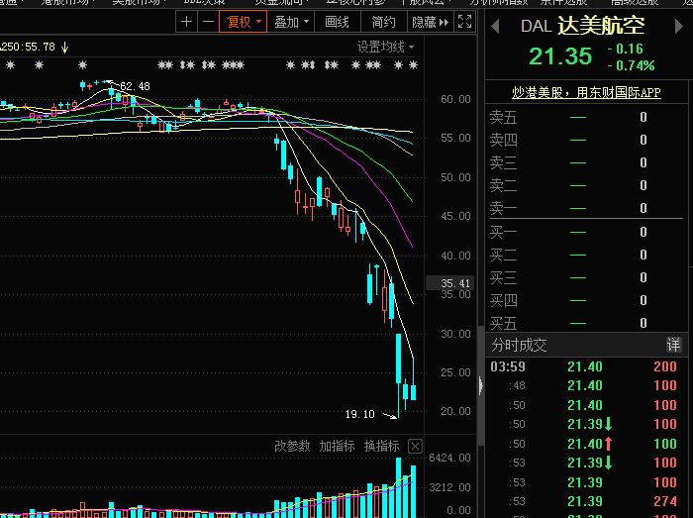Click the 买五 order book row
Screen dimensions: 693x518
coord(586,323)
